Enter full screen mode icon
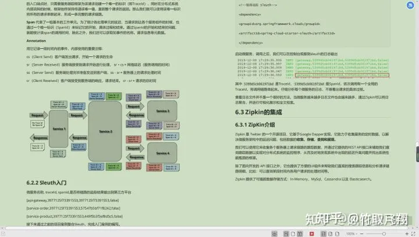The width and height of the screenshot is (419, 237). (x=414, y=234)
